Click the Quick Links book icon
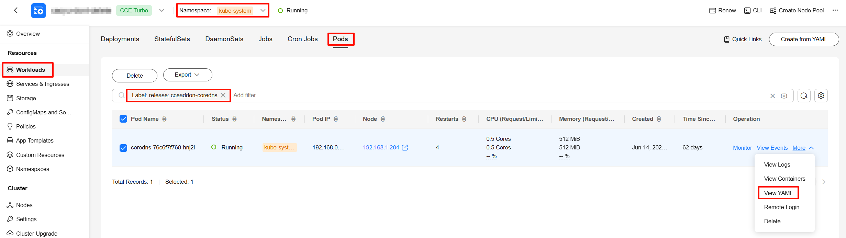This screenshot has width=846, height=238. coord(727,39)
